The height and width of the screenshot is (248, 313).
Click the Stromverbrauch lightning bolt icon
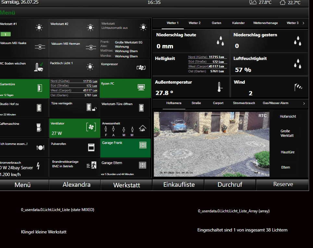point(38,166)
